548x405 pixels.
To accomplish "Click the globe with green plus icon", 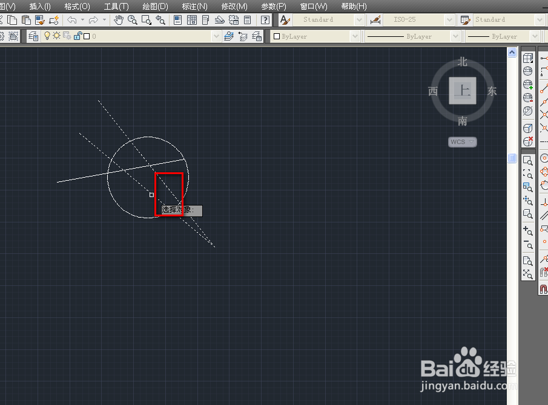I will click(x=528, y=85).
